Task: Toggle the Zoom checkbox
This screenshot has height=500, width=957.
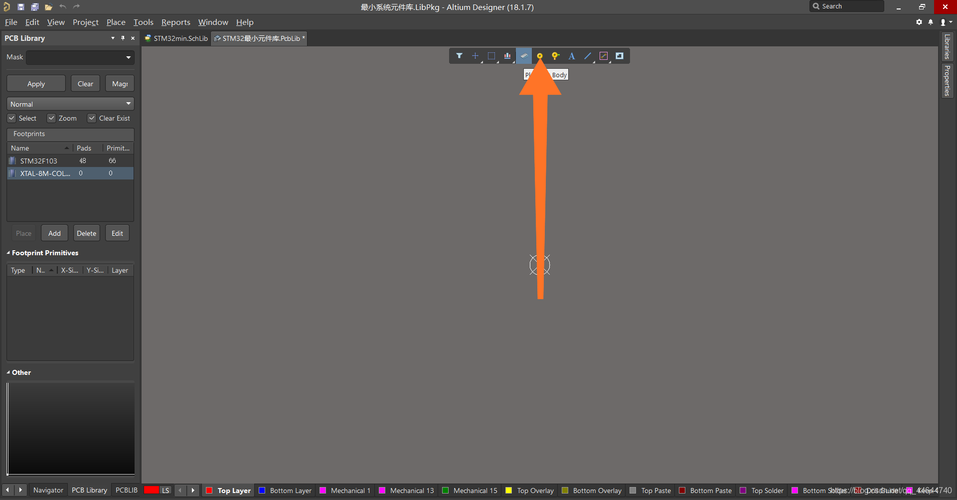Action: (x=51, y=118)
